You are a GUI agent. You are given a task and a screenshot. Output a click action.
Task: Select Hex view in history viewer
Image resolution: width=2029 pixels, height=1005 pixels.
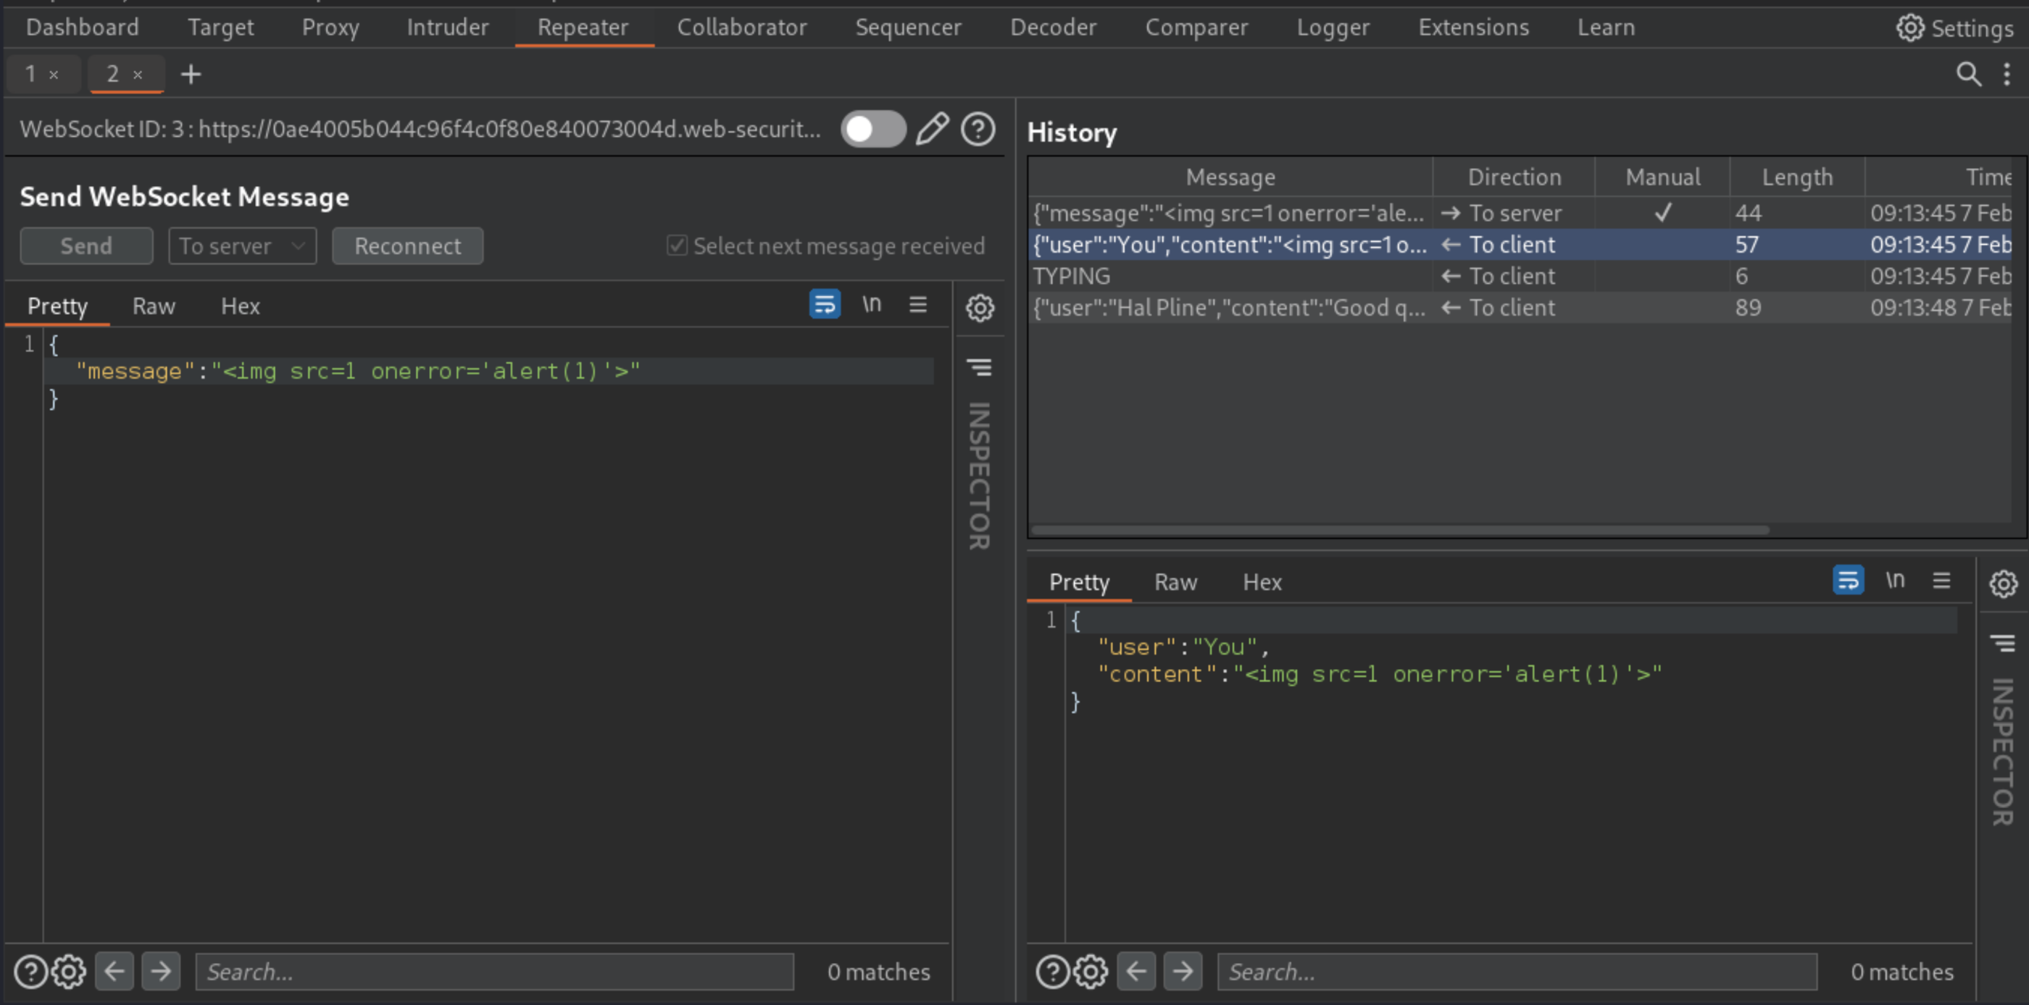[1262, 582]
